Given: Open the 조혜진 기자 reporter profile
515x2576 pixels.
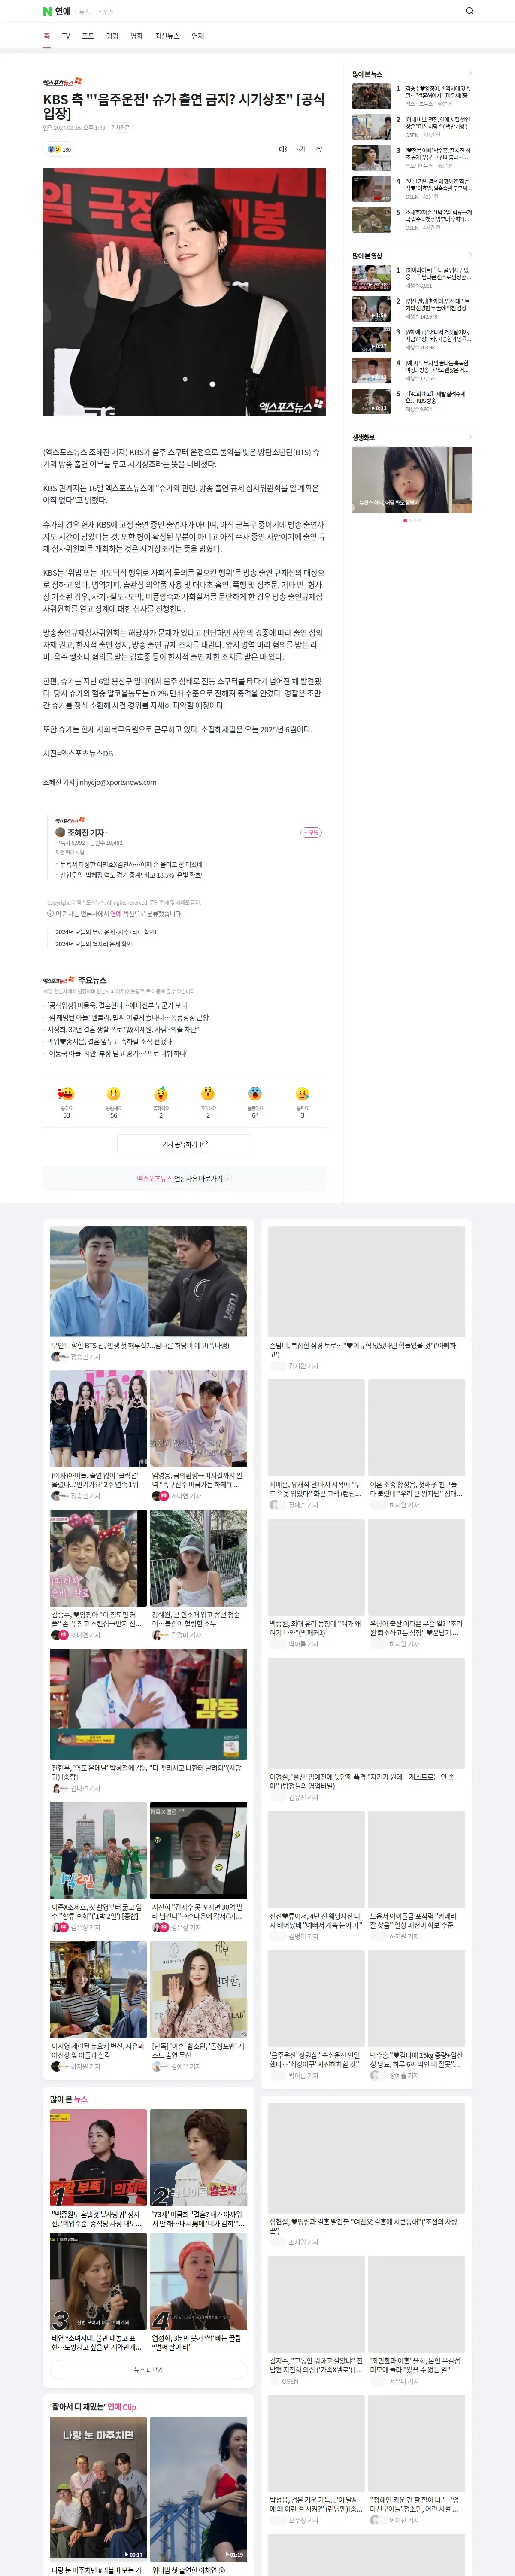Looking at the screenshot, I should (85, 832).
